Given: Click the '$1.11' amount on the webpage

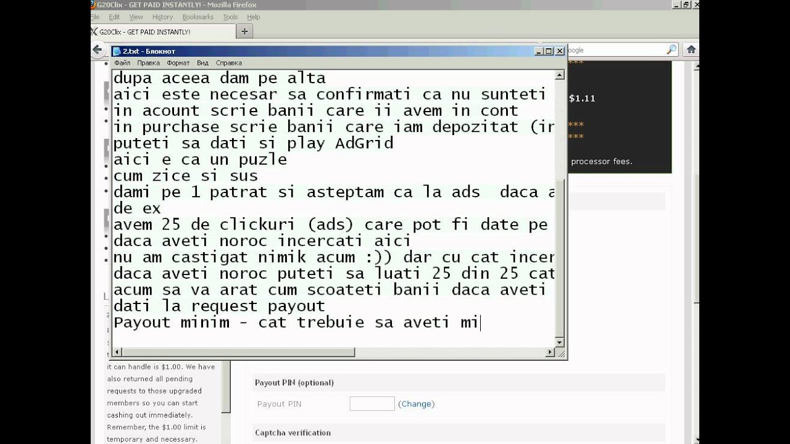Looking at the screenshot, I should [x=582, y=98].
